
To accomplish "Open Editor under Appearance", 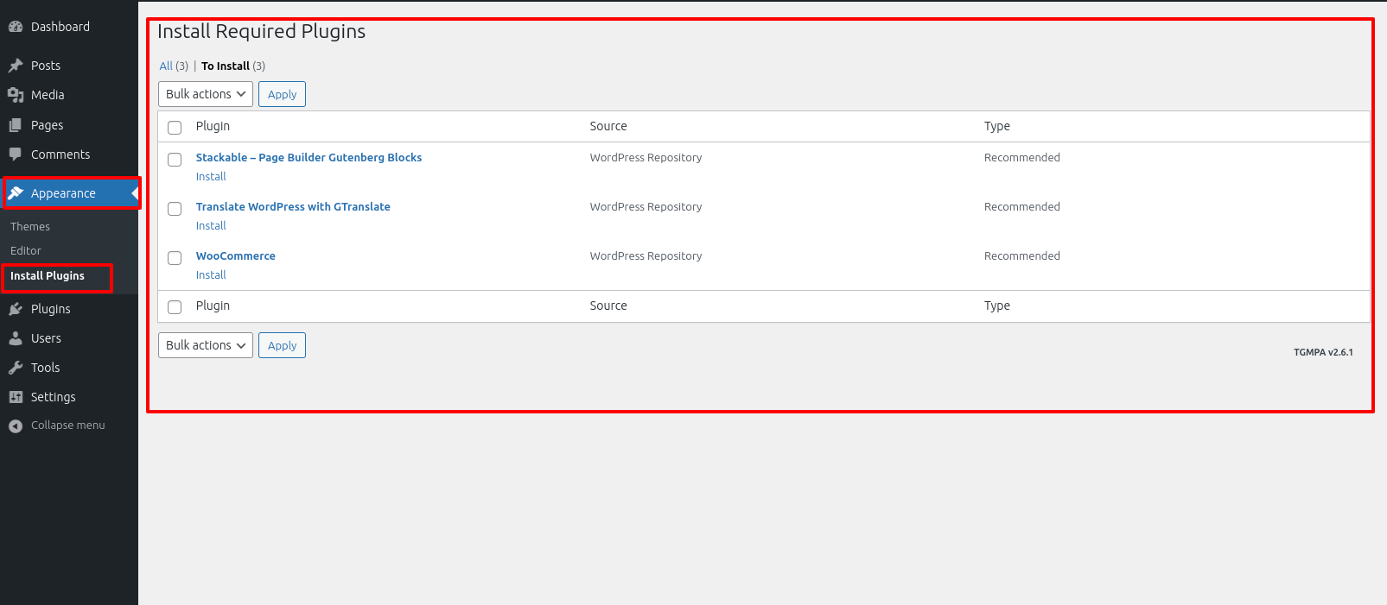I will (26, 251).
